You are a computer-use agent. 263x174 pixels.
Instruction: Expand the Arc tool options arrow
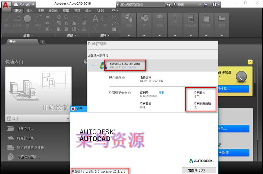coord(38,29)
